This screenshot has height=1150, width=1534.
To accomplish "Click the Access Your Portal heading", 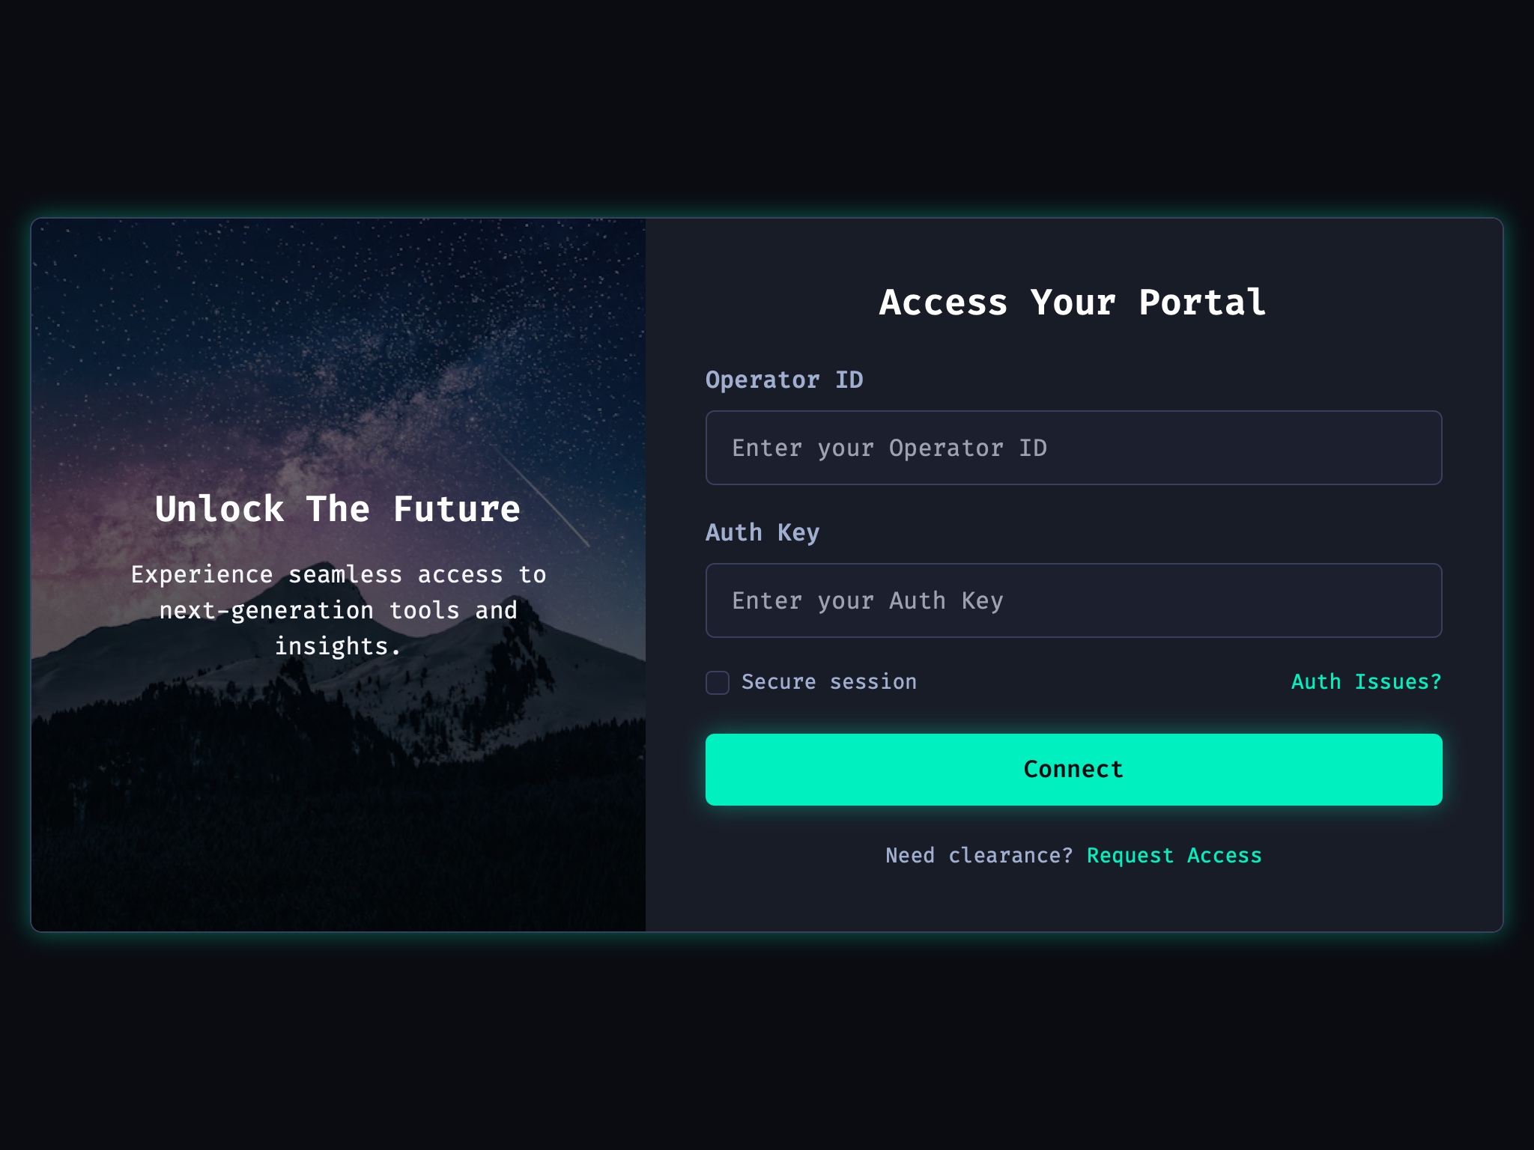I will click(1072, 302).
